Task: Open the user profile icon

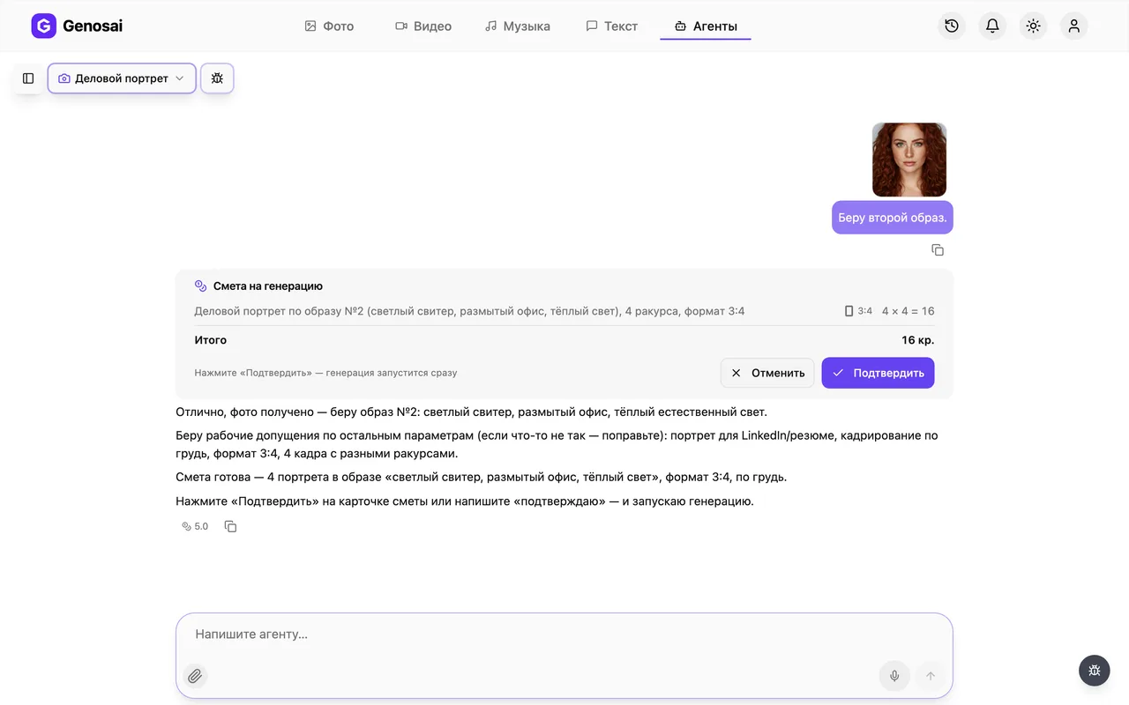Action: click(x=1073, y=26)
